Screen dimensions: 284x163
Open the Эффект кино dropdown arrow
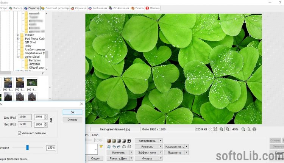pos(161,152)
